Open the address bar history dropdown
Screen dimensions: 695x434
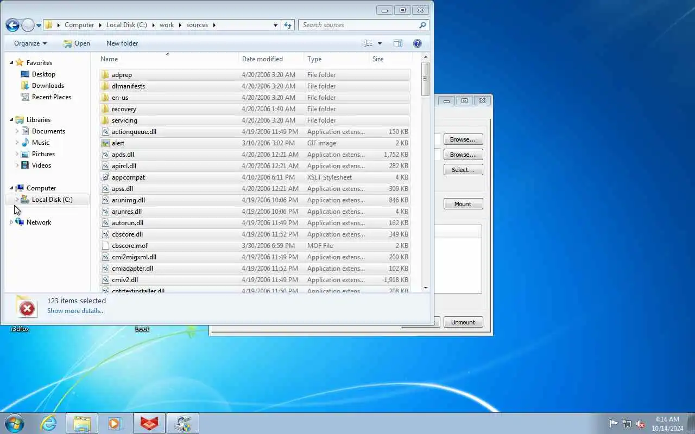tap(275, 25)
